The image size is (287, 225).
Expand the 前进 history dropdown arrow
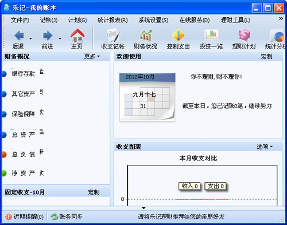(x=60, y=38)
